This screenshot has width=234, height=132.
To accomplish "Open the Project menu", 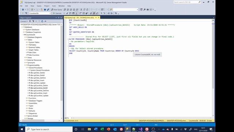I will pyautogui.click(x=47, y=6).
